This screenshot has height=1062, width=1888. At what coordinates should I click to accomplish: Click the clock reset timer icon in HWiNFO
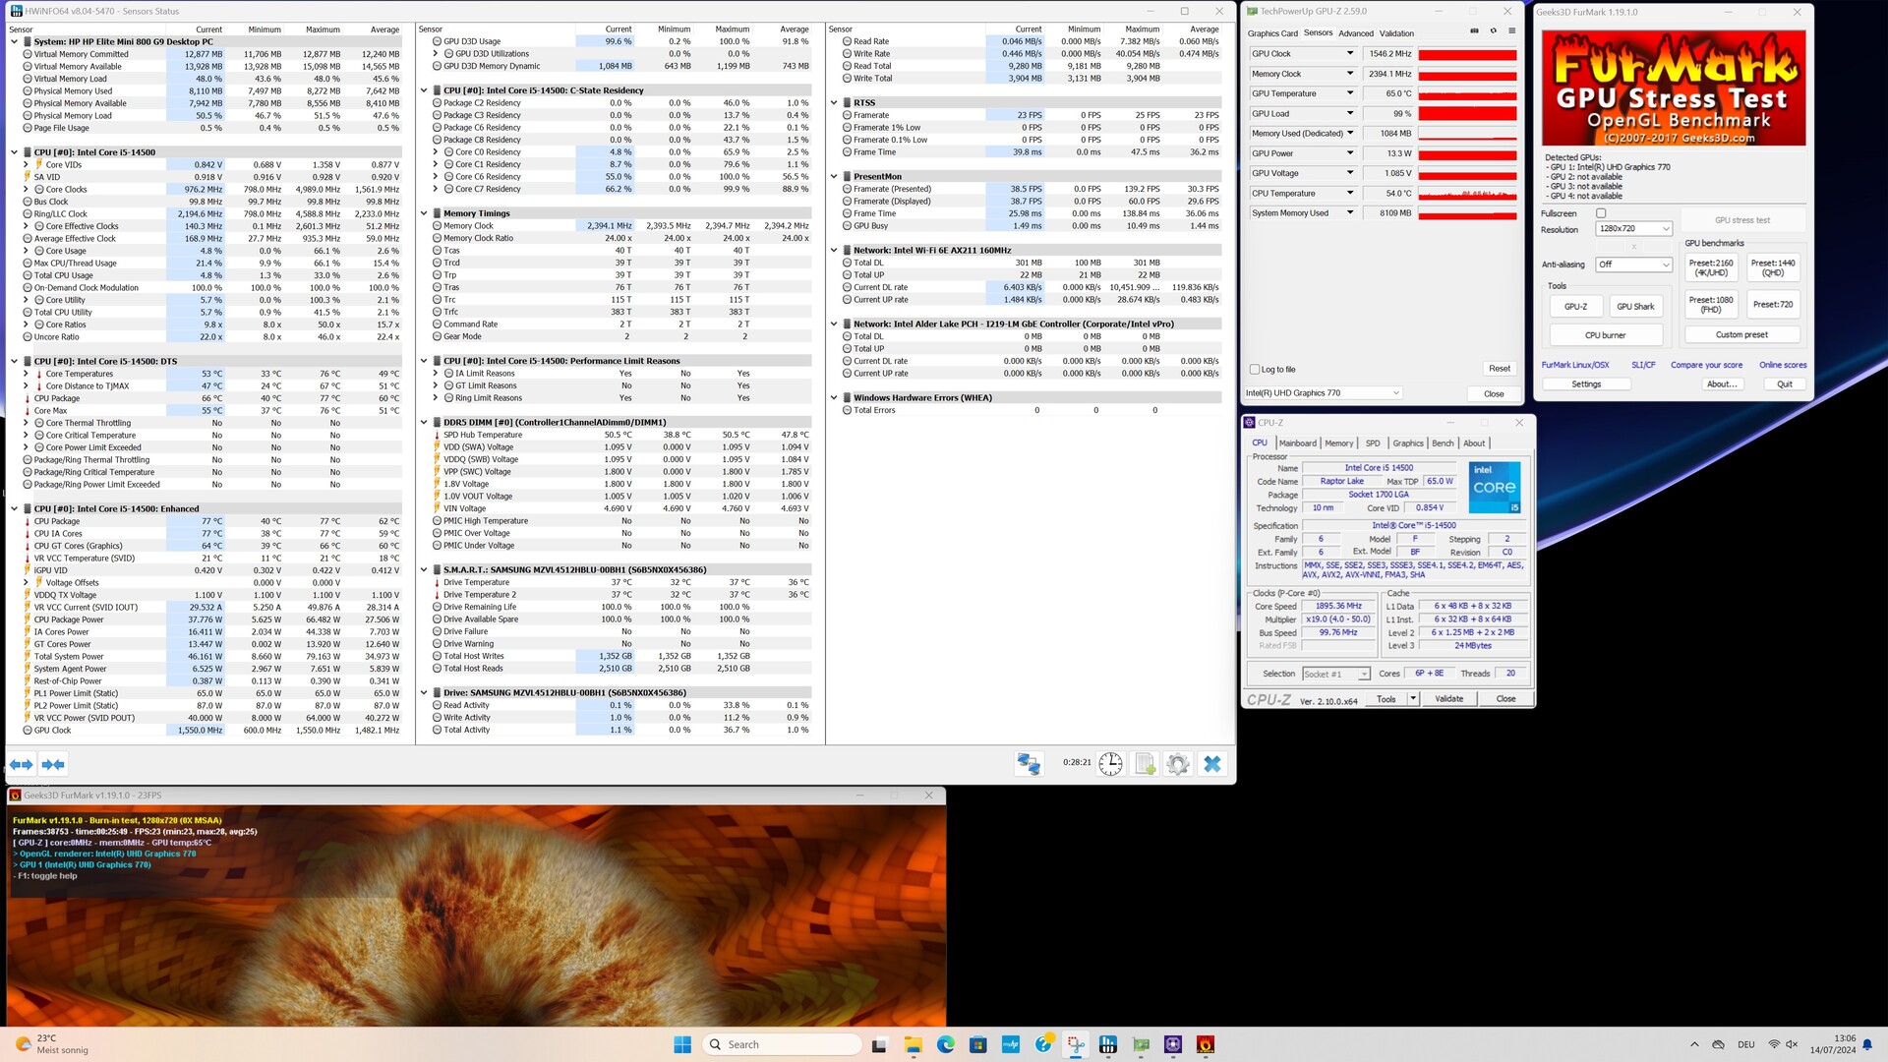tap(1110, 764)
